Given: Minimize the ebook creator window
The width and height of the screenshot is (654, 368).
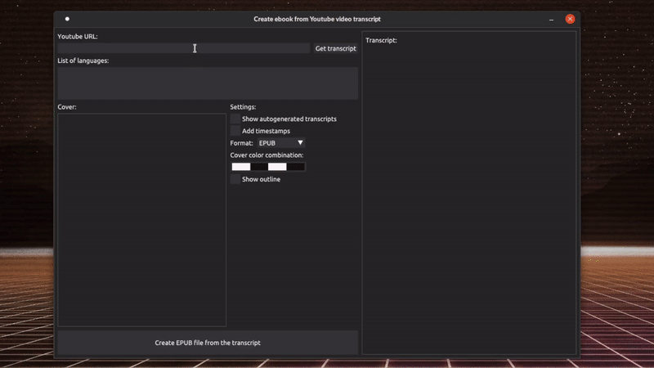Looking at the screenshot, I should click(x=551, y=19).
